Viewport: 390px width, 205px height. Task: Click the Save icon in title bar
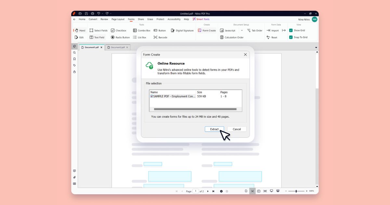click(x=86, y=14)
